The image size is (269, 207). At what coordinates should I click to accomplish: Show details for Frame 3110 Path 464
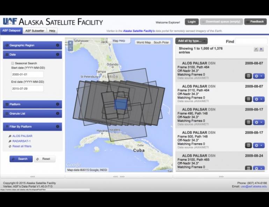tap(248, 99)
